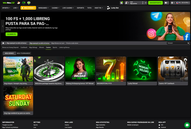This screenshot has height=129, width=191.
Task: Filter bonuses by Sports
Action: (x=55, y=47)
